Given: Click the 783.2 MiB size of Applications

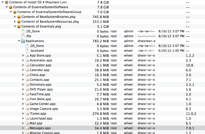Looking at the screenshot, I should point(101,41).
